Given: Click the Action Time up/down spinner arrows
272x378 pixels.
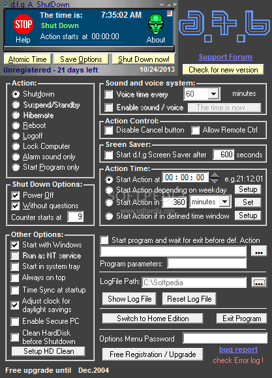Looking at the screenshot, I should pos(215,178).
